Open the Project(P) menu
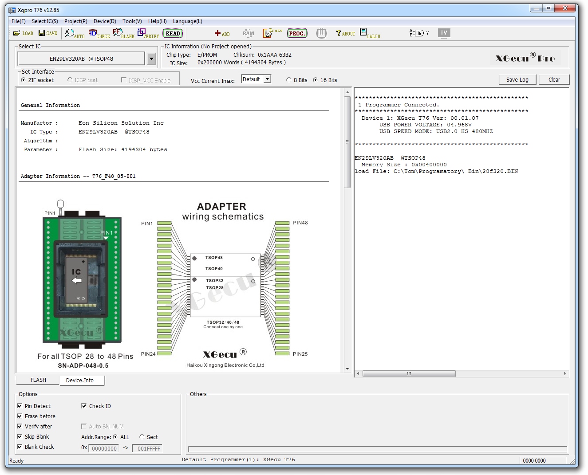The image size is (588, 475). click(x=76, y=21)
